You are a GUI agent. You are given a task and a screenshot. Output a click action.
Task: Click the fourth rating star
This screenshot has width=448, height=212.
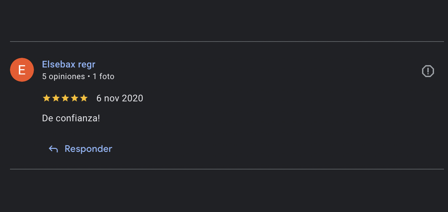[75, 98]
